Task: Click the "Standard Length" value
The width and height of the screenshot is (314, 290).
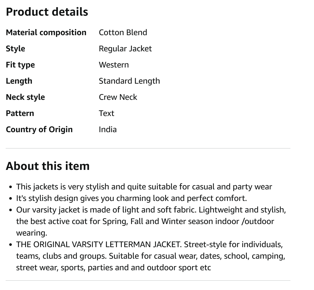Action: pyautogui.click(x=129, y=81)
